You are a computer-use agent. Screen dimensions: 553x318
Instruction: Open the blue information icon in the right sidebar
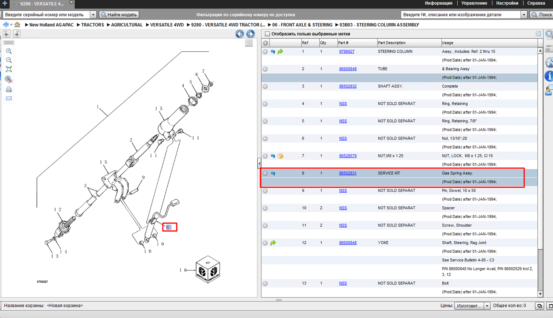[549, 76]
